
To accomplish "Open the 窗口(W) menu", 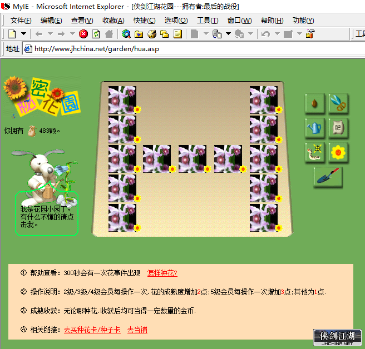I will pyautogui.click(x=239, y=21).
